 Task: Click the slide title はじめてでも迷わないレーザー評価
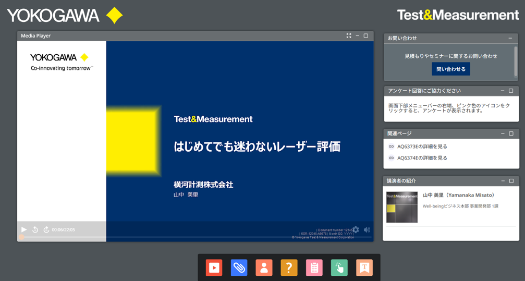257,146
